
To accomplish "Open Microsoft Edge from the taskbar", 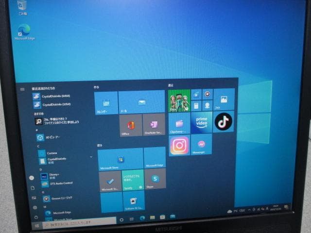I will point(142,218).
